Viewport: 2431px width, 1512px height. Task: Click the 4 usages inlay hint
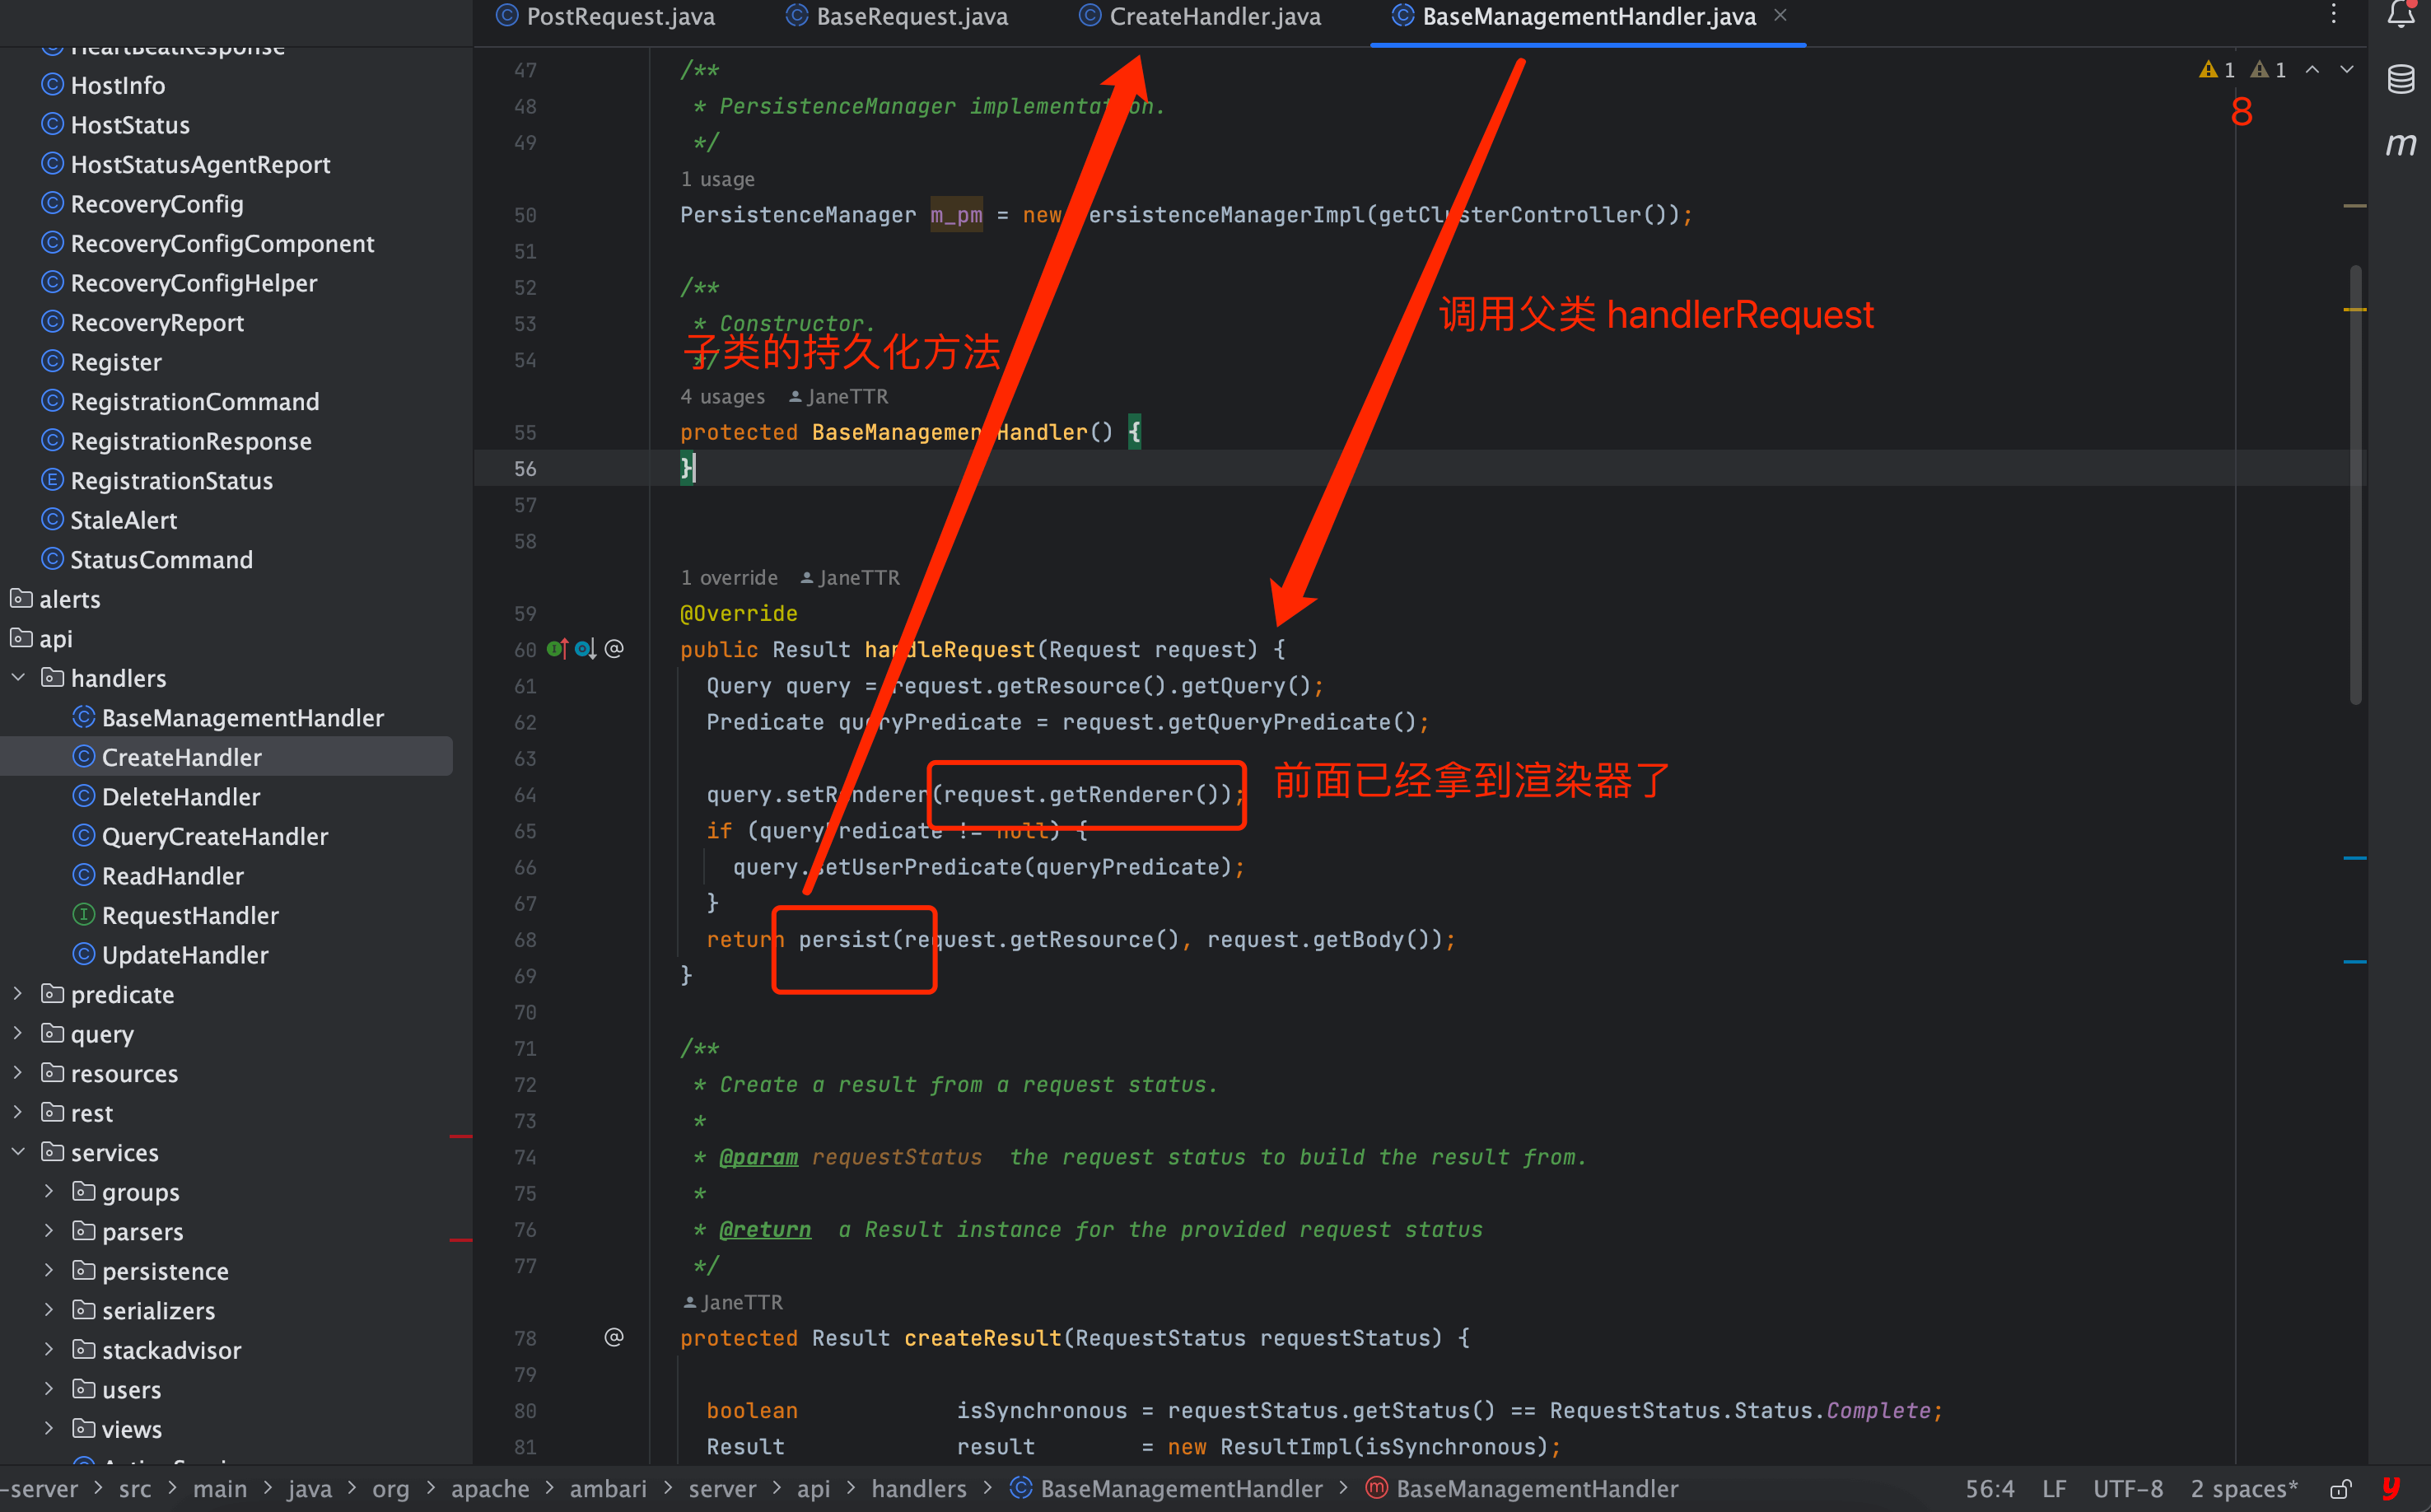pyautogui.click(x=722, y=397)
